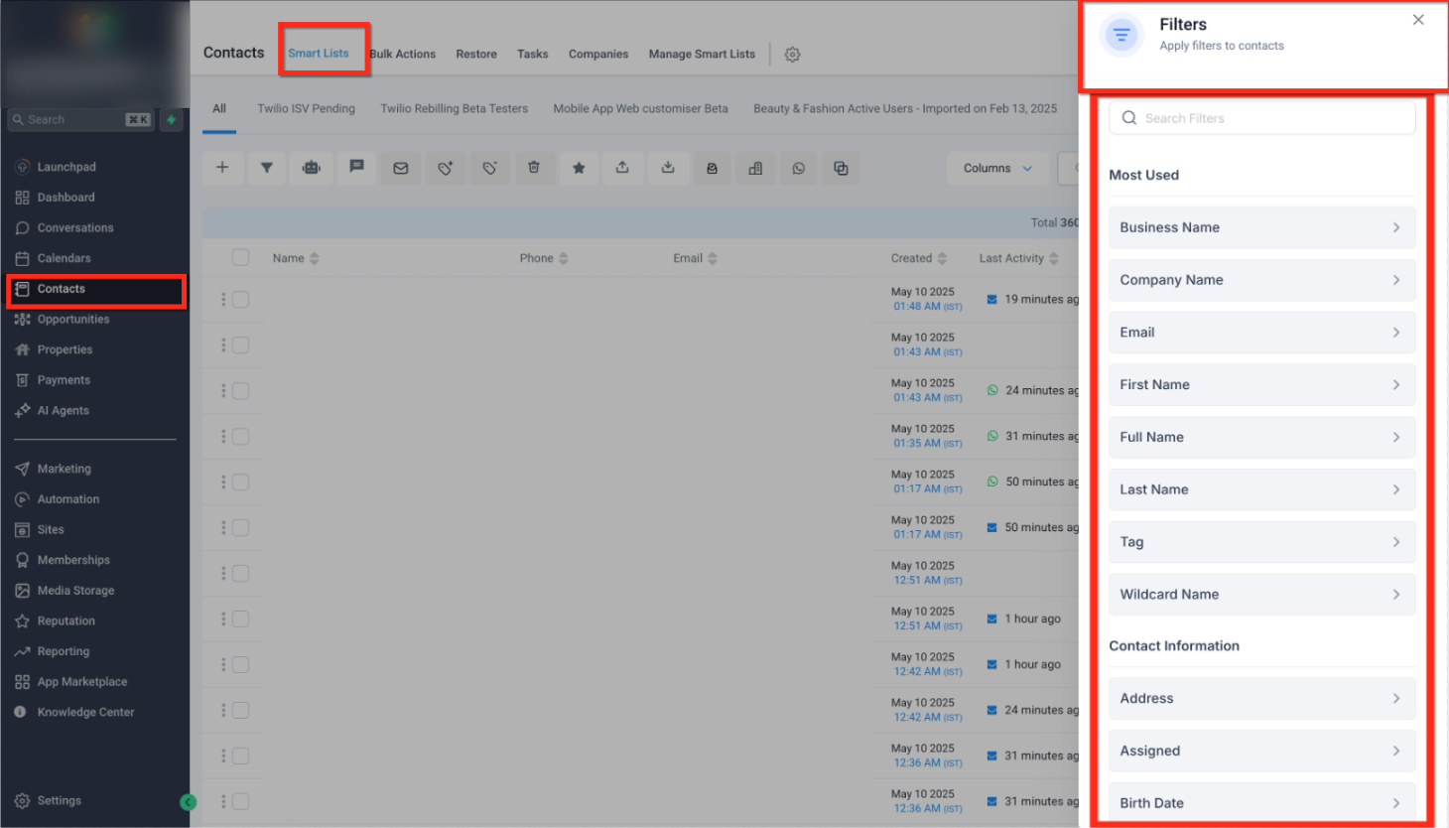Tick the first contact row checkbox
The height and width of the screenshot is (828, 1449).
tap(240, 299)
